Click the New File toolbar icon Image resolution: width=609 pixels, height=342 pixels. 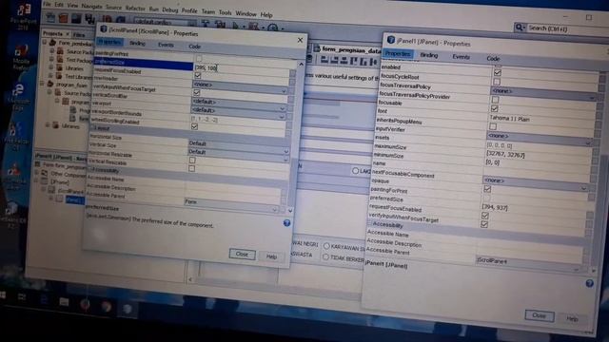[50, 17]
